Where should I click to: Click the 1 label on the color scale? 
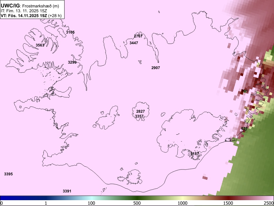46,203
